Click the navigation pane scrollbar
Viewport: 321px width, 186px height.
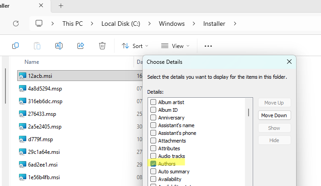[x=5, y=86]
